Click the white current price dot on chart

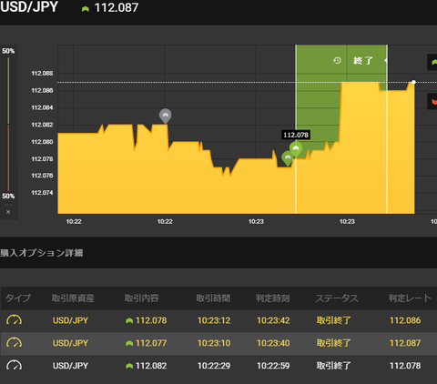click(413, 82)
